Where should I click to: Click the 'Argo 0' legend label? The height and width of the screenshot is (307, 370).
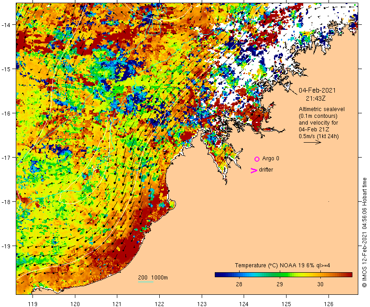(x=271, y=158)
